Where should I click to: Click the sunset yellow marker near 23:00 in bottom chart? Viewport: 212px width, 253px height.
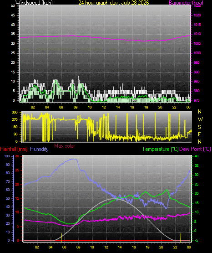pyautogui.click(x=181, y=238)
